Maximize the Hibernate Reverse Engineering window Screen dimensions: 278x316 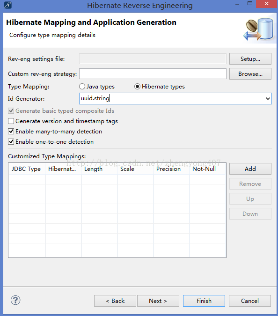250,4
